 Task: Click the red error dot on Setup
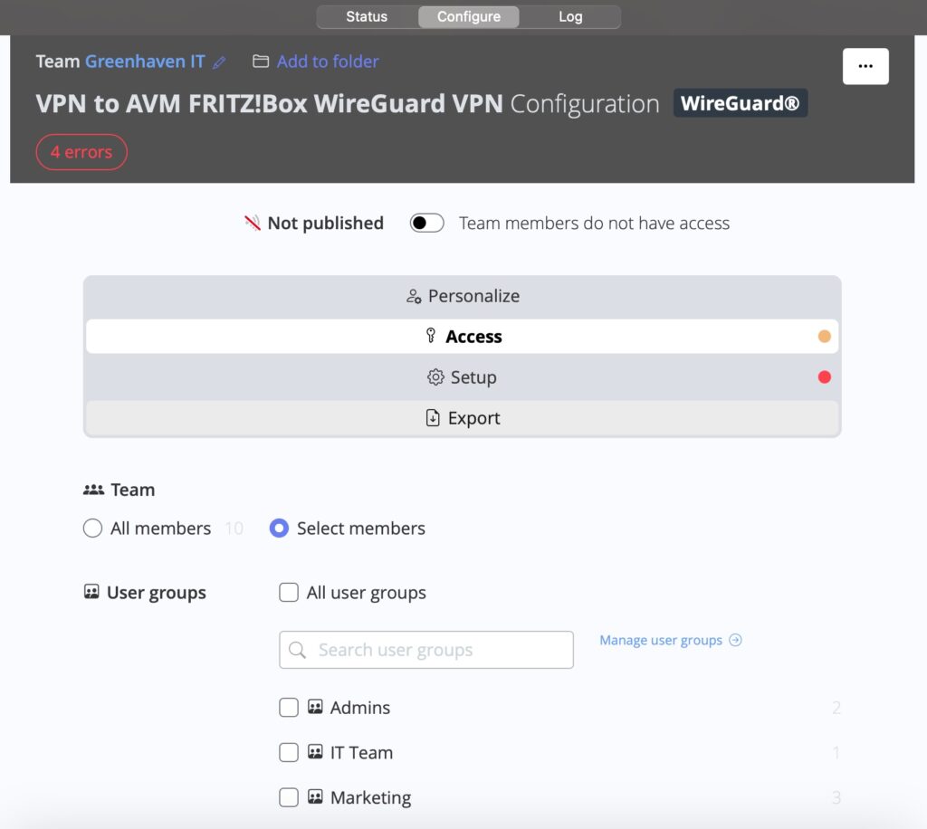coord(824,377)
